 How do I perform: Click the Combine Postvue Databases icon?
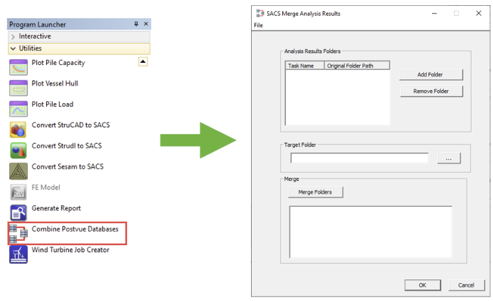point(18,234)
